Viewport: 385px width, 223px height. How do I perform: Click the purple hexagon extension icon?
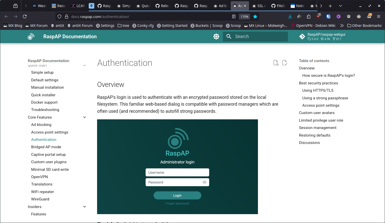pyautogui.click(x=338, y=16)
